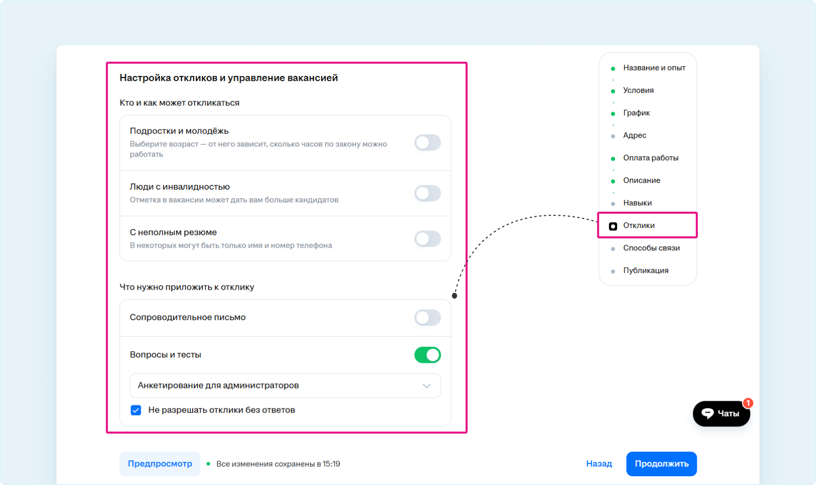Viewport: 816px width, 485px height.
Task: Click the red chat notification badge
Action: click(748, 403)
